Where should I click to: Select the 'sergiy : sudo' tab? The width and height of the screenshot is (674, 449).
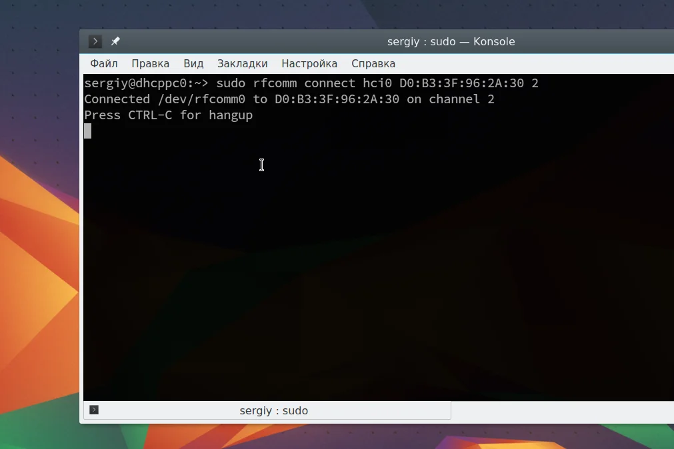click(x=267, y=410)
